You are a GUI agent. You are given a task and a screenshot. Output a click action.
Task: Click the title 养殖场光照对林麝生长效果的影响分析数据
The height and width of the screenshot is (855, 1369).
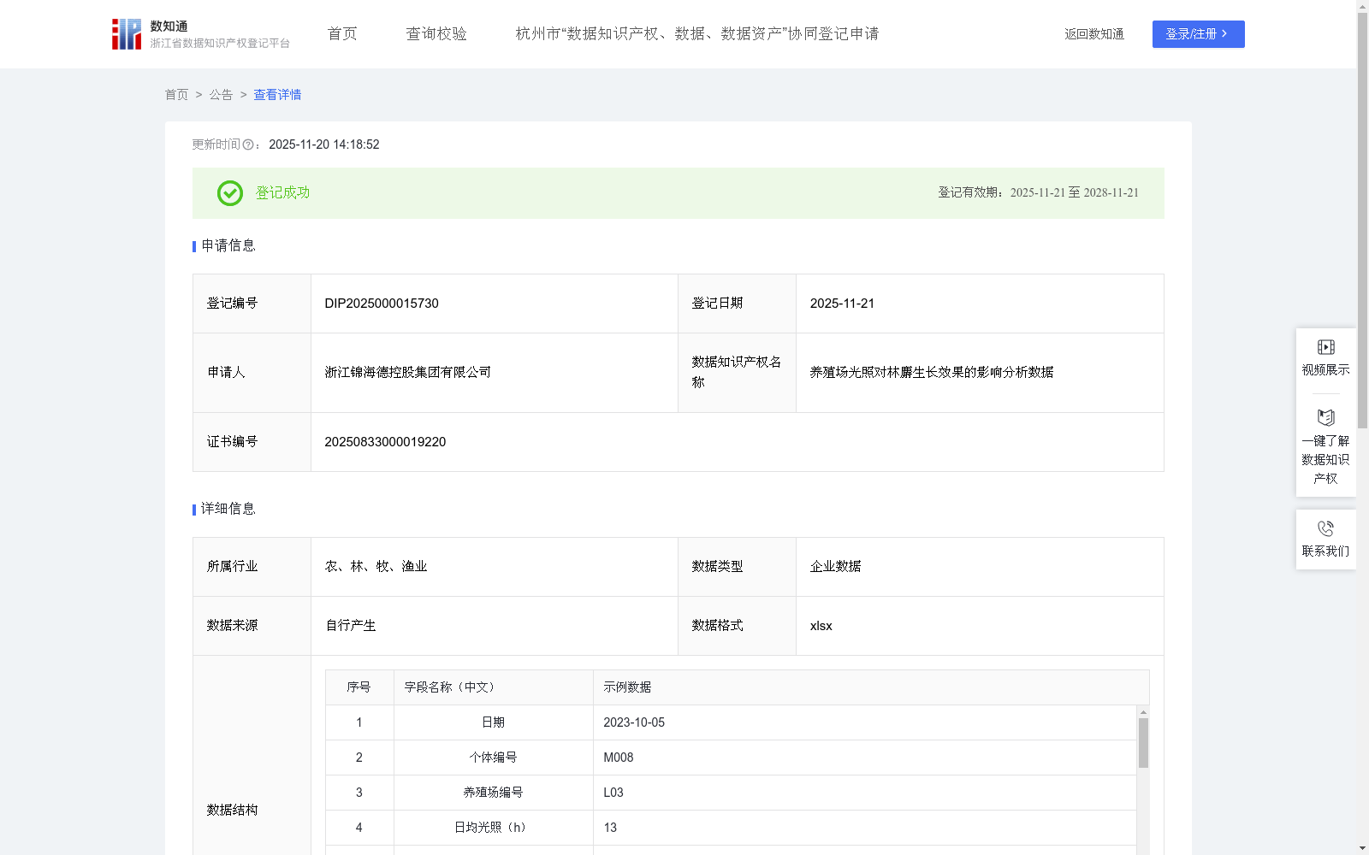pyautogui.click(x=932, y=373)
